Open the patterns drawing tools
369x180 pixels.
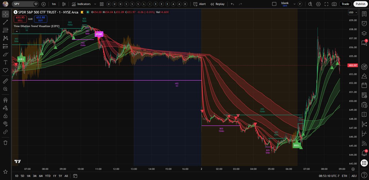[x=5, y=38]
